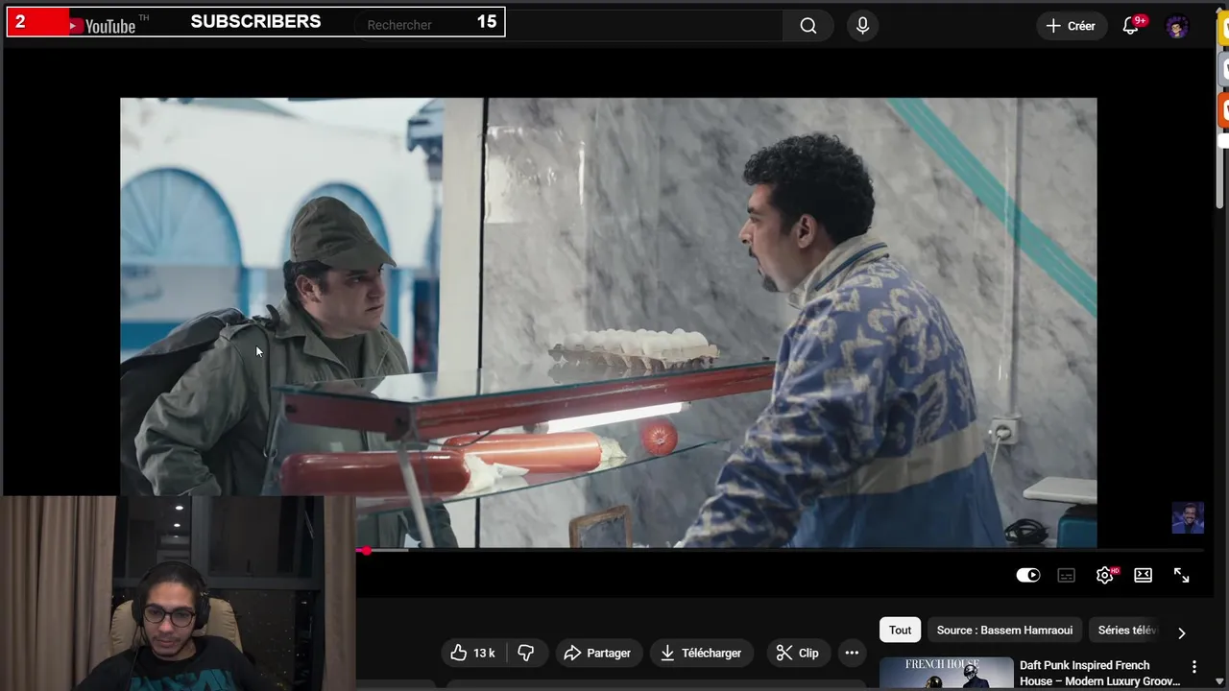Enter fullscreen mode
Screen dimensions: 1229x691
(1181, 575)
